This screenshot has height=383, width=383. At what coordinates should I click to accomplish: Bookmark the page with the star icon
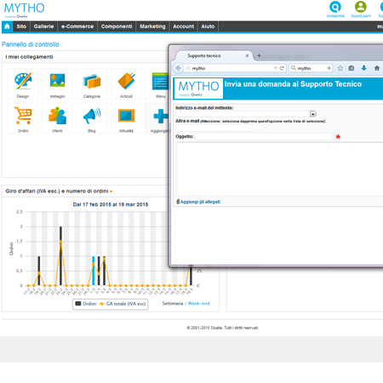pos(340,68)
